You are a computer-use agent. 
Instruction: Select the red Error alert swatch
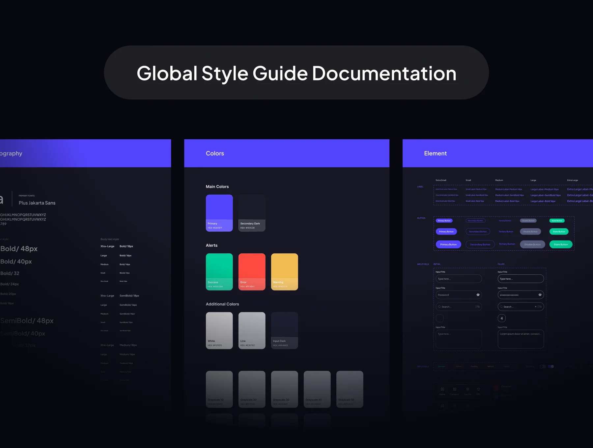pos(252,272)
